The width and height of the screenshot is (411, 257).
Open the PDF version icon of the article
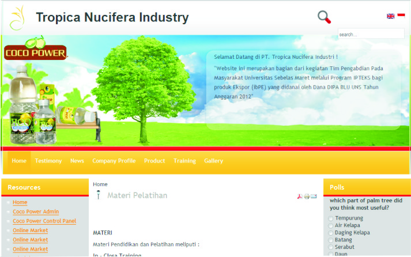coord(300,196)
